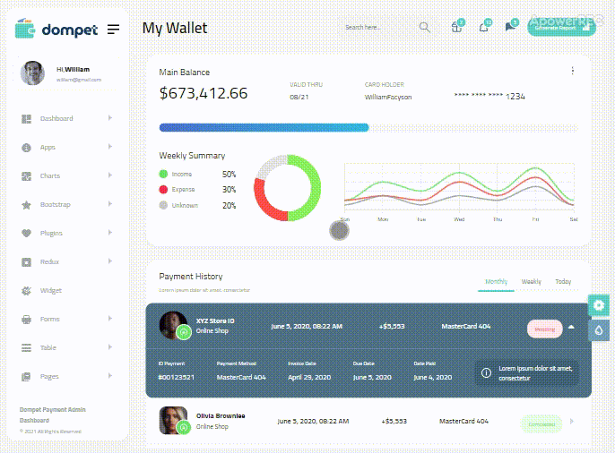
Task: Switch to the Today tab
Action: point(563,282)
